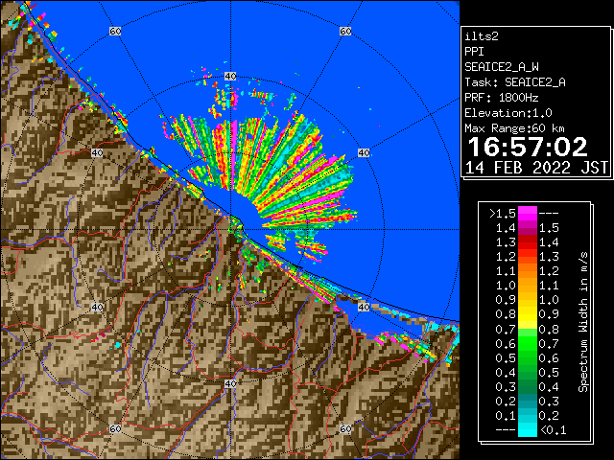The image size is (614, 460).
Task: Click the 'Task: SEAICE2_A' line
Action: coord(515,82)
